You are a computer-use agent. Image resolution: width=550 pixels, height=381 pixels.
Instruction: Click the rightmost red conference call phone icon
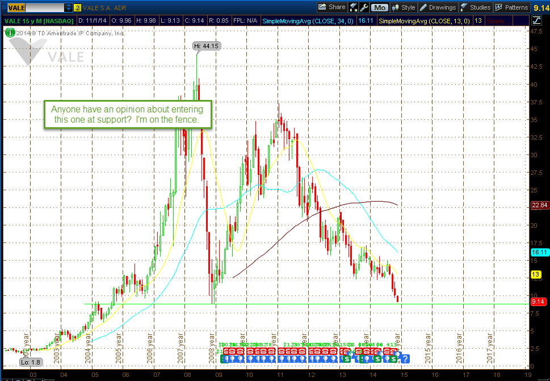coord(393,351)
